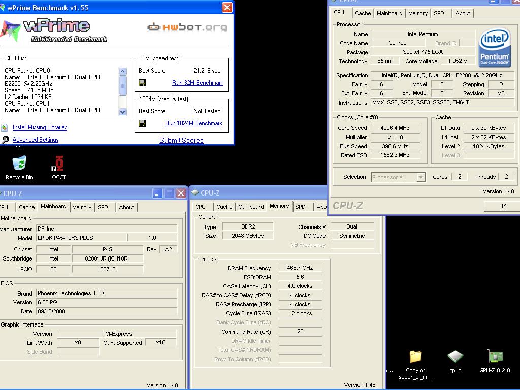Select SPD tab in the Memory CPU-Z window

click(301, 207)
